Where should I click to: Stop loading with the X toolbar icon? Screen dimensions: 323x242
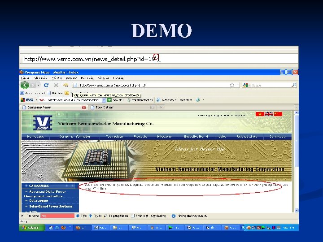56,85
